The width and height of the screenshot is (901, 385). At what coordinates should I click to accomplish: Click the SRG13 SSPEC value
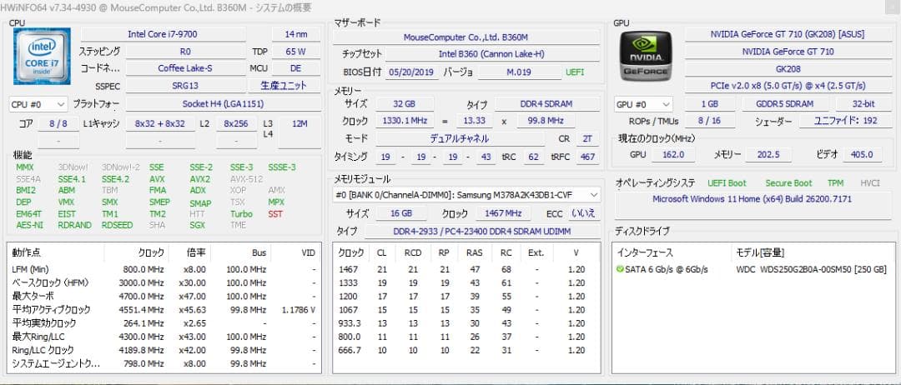185,86
